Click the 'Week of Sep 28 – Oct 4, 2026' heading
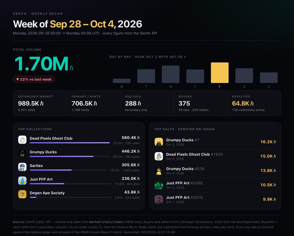Viewport: 294px width, 236px height. [78, 24]
